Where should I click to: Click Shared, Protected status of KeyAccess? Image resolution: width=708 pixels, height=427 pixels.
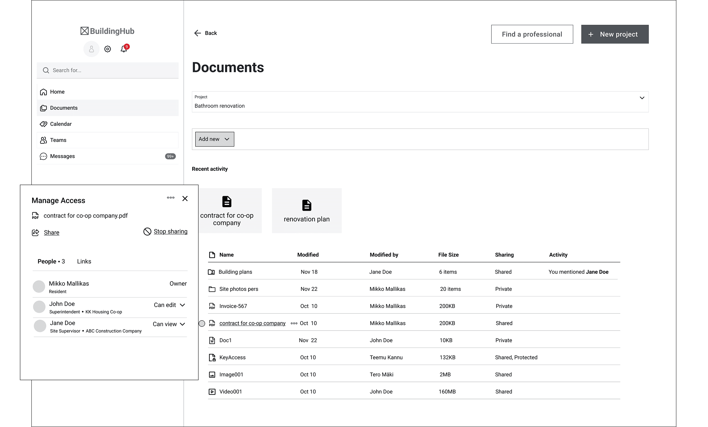click(516, 358)
